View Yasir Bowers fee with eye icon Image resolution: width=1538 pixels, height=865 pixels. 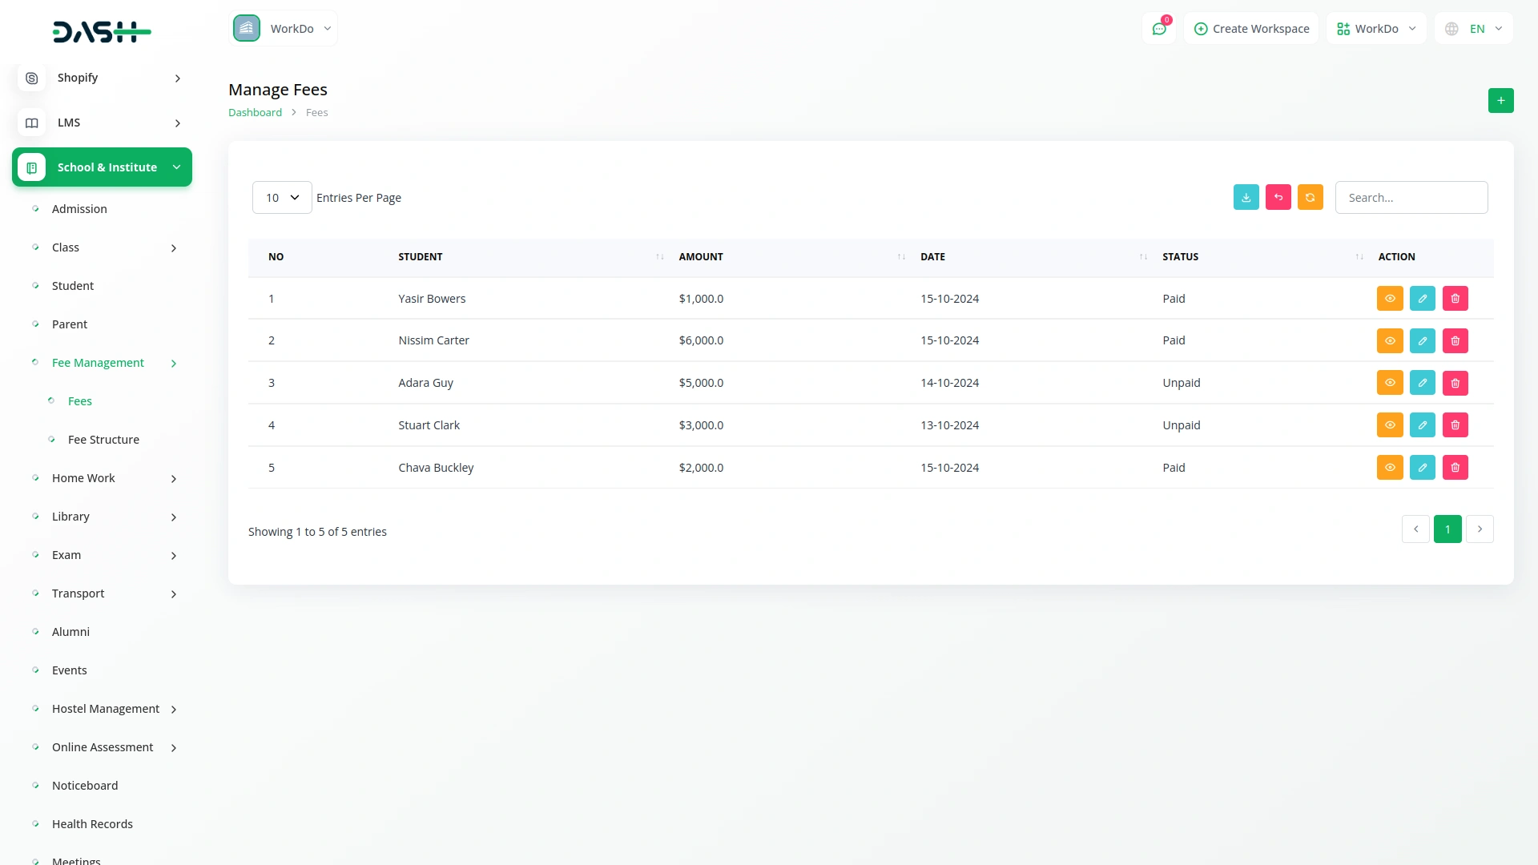point(1389,299)
